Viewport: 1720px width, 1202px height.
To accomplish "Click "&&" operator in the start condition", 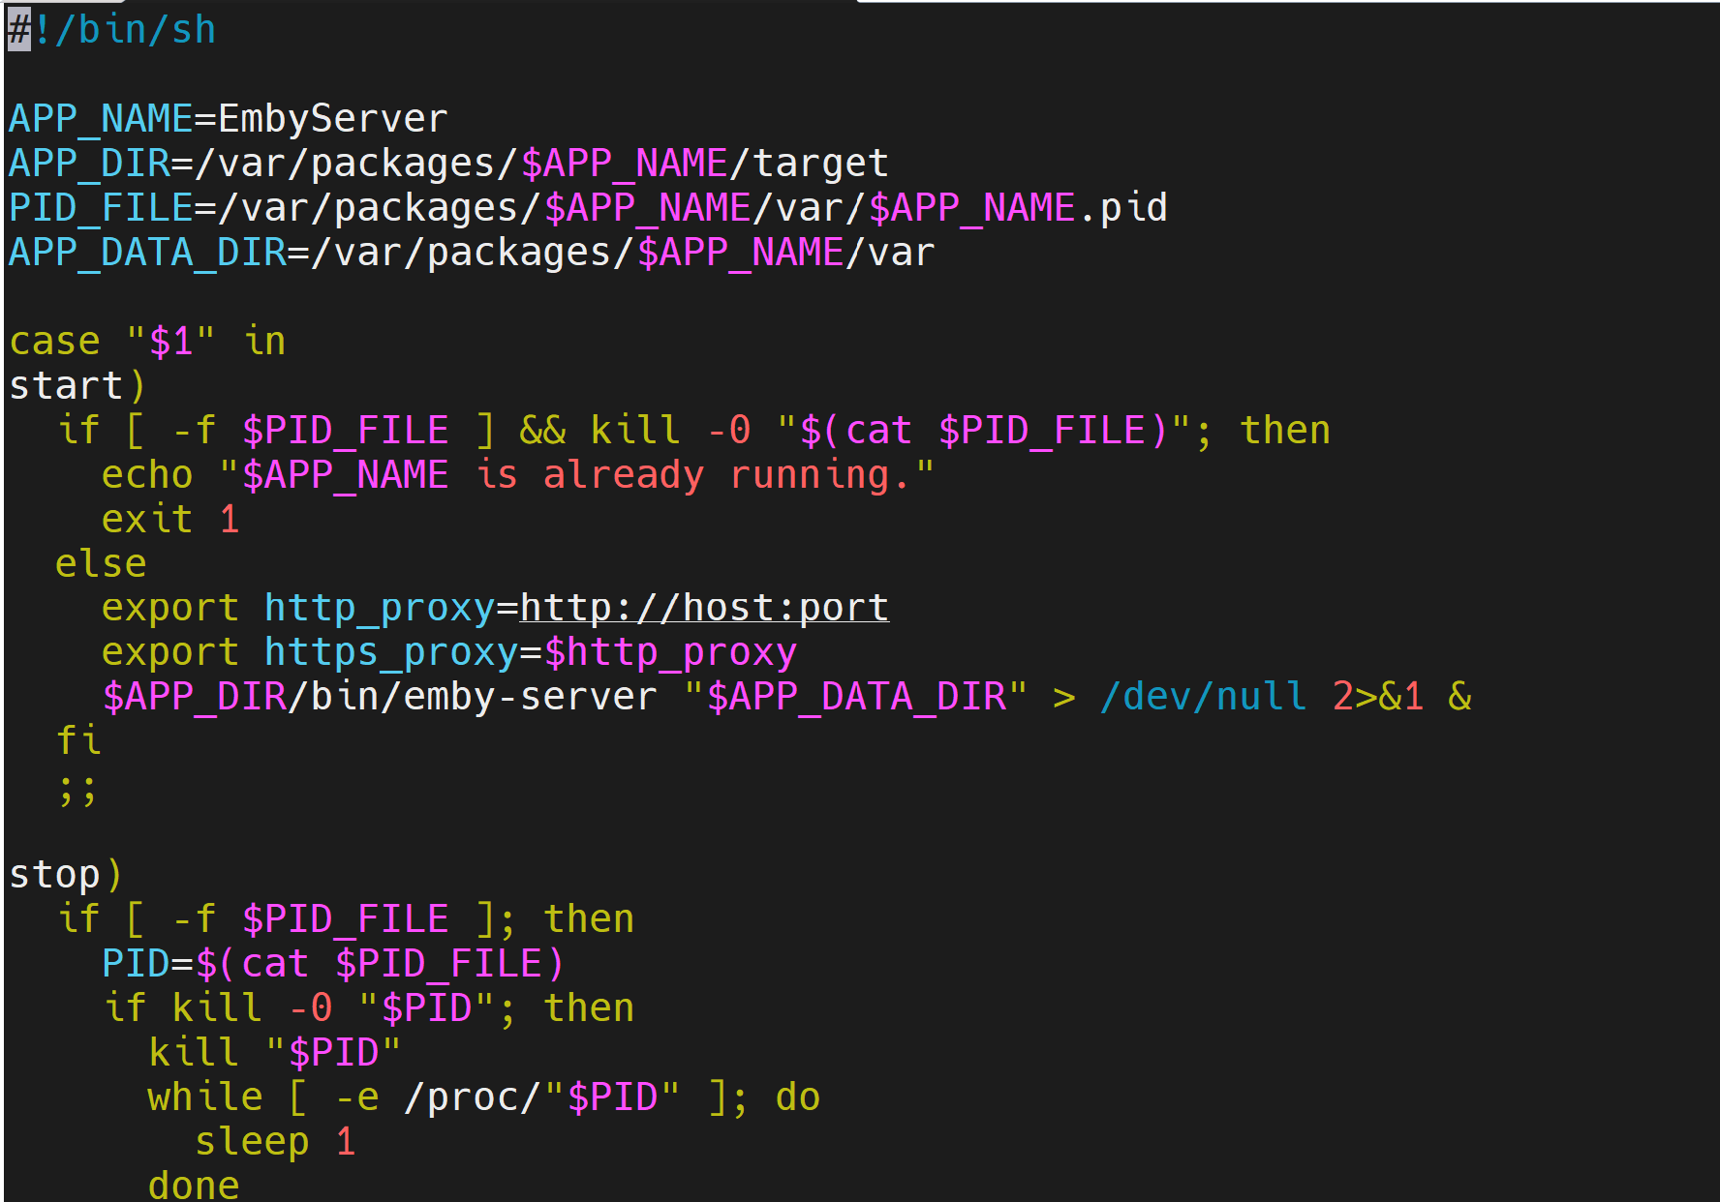I will click(542, 431).
